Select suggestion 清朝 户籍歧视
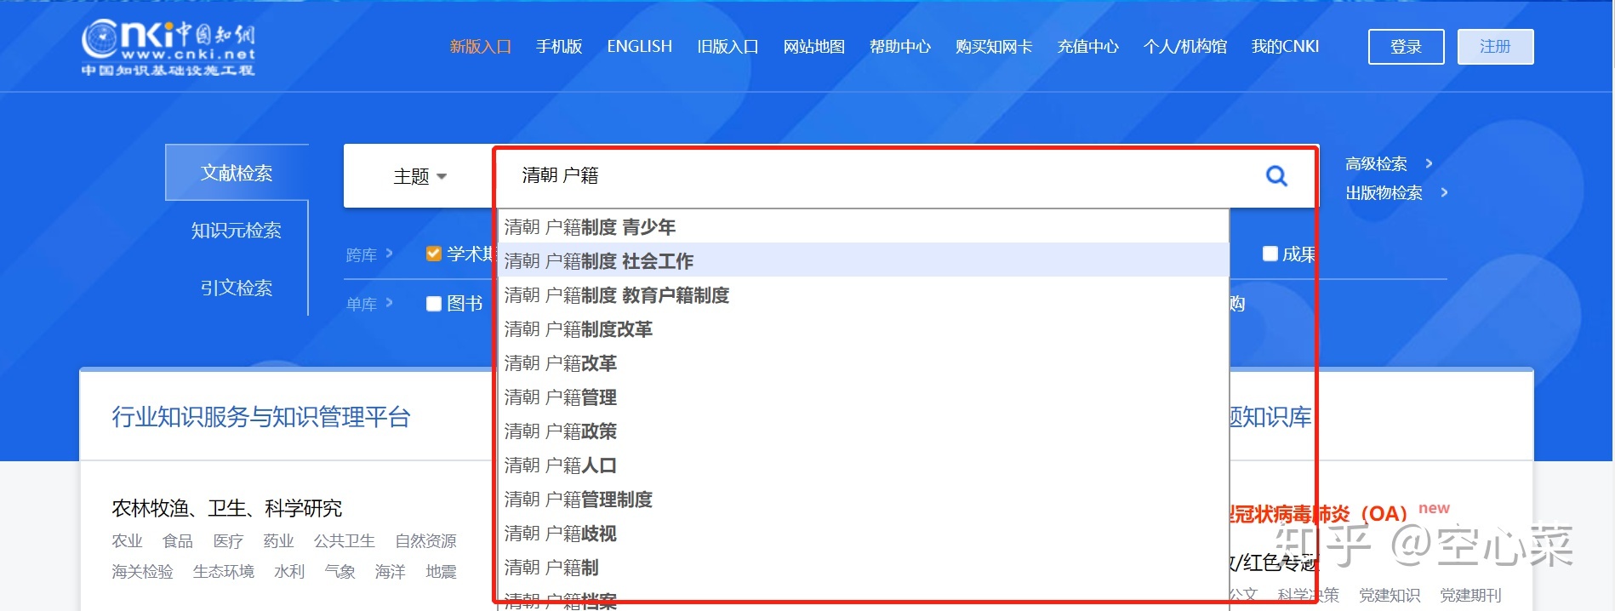The width and height of the screenshot is (1615, 611). 863,533
